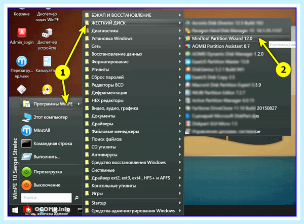The width and height of the screenshot is (304, 224).
Task: Expand БЭКАП И ВОССТАНОВЛЕНИЕ submenu arrow
Action: pyautogui.click(x=180, y=15)
